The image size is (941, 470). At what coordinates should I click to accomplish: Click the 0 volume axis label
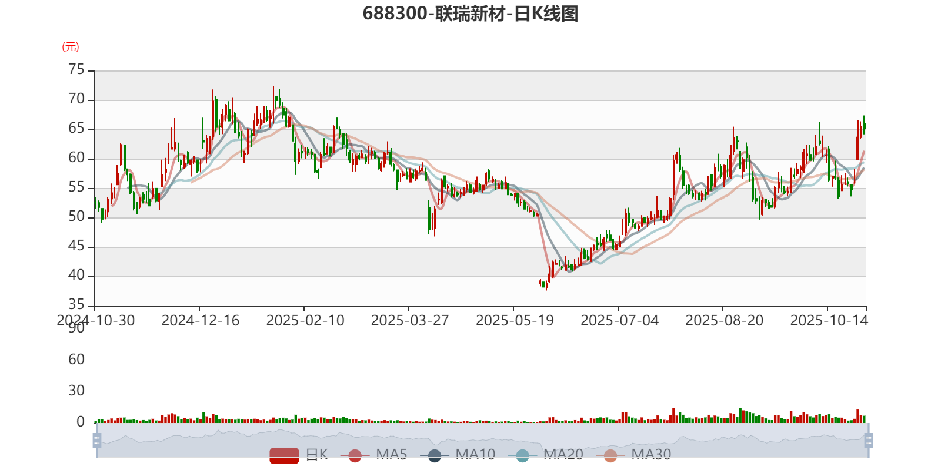pyautogui.click(x=81, y=422)
